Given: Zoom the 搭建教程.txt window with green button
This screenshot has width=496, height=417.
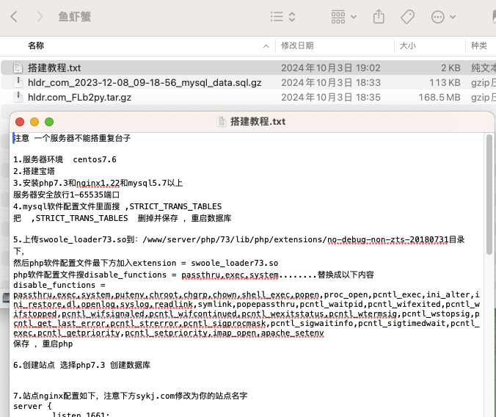Looking at the screenshot, I should pyautogui.click(x=49, y=122).
